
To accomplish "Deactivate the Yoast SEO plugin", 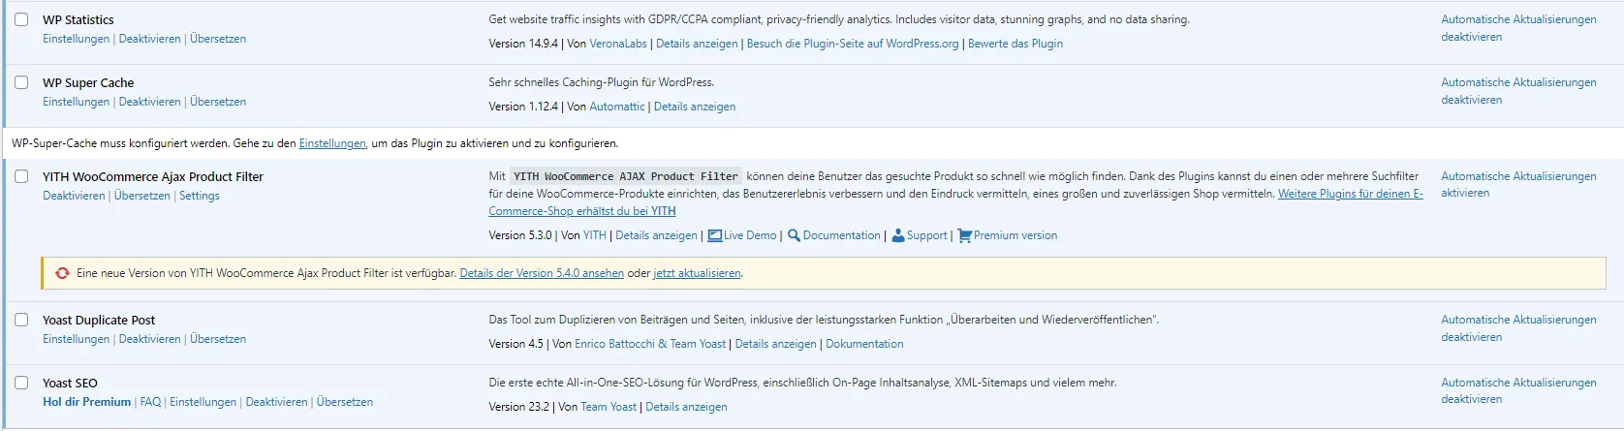I will [x=276, y=402].
